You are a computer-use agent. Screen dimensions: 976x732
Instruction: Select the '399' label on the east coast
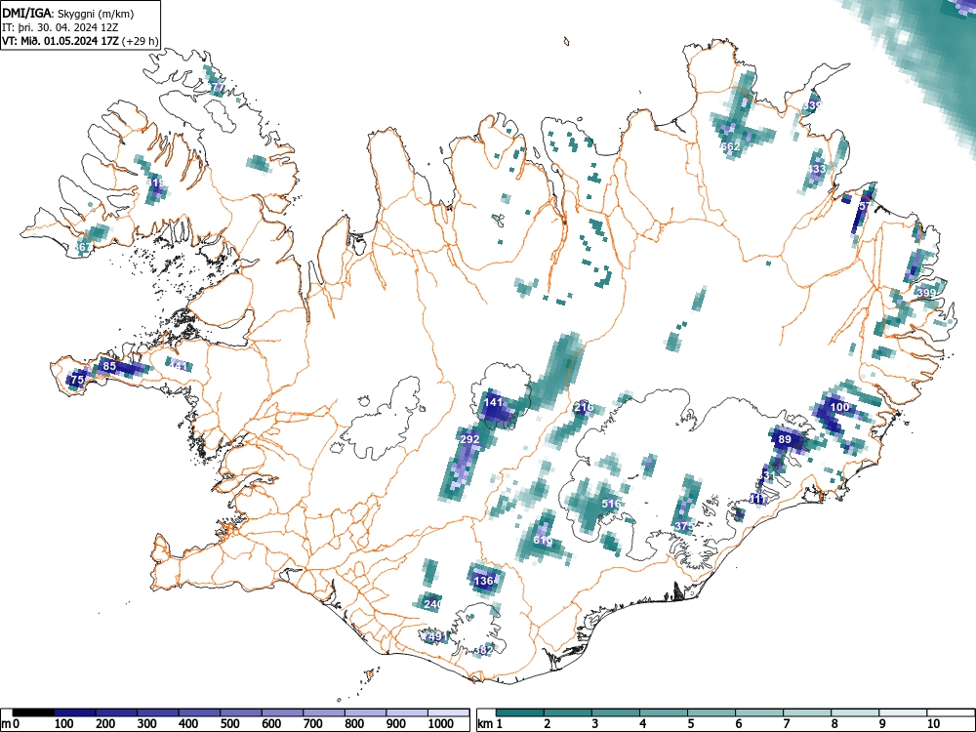click(926, 293)
